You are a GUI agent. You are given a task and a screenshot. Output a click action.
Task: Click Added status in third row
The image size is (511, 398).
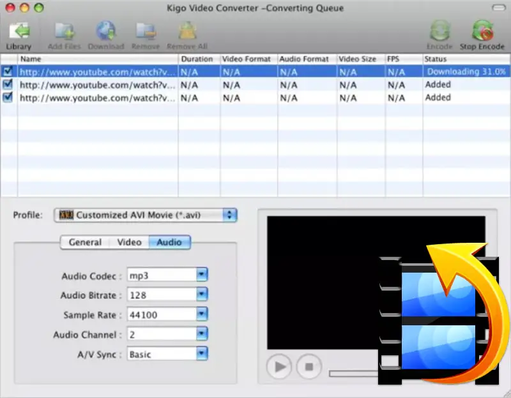(438, 98)
